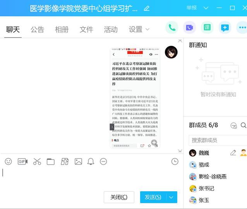This screenshot has width=247, height=209.
Task: Click the send picture icon
Action: coord(78,161)
